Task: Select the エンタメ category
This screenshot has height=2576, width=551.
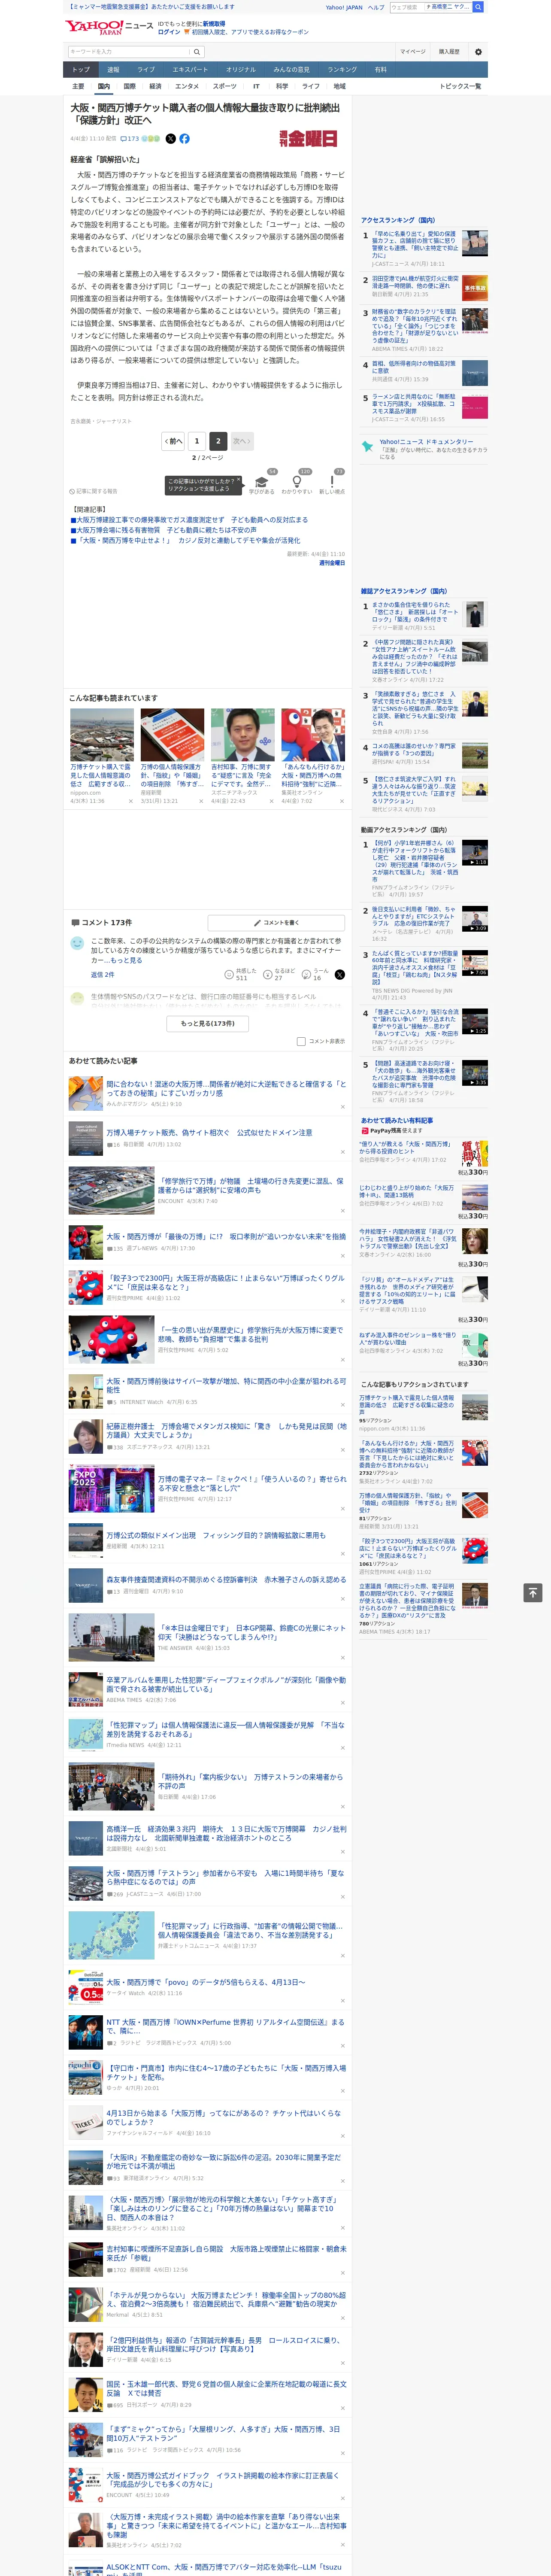Action: pyautogui.click(x=187, y=86)
